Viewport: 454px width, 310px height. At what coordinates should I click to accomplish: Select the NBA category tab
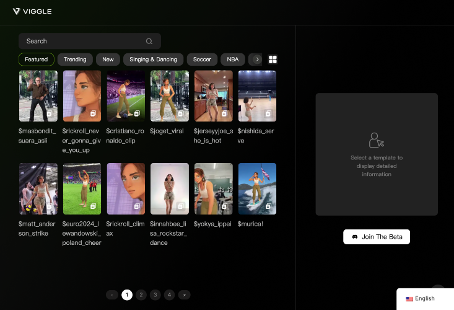(233, 60)
